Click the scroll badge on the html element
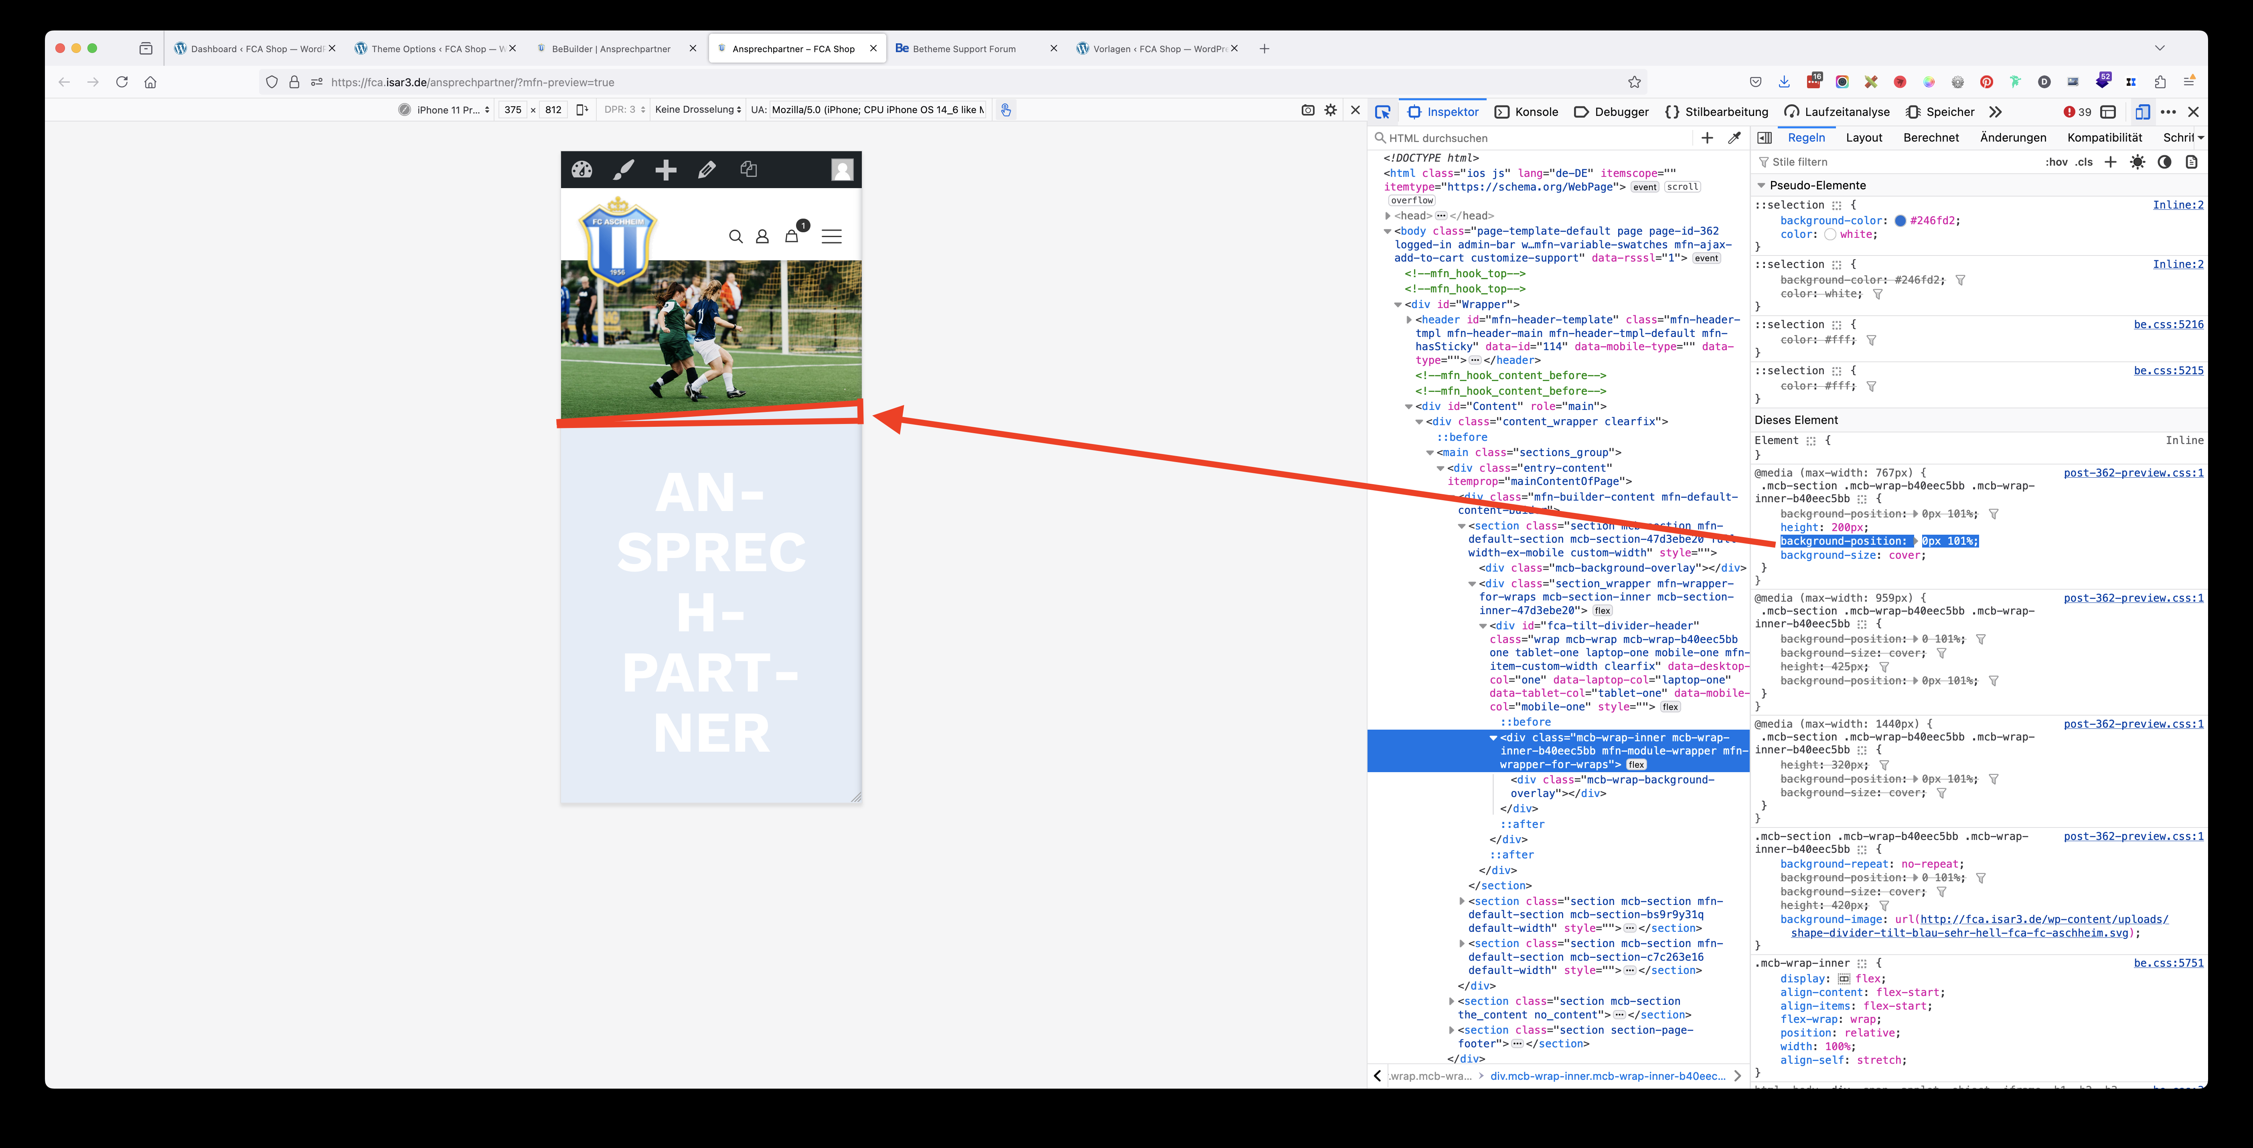This screenshot has height=1148, width=2253. click(1682, 187)
